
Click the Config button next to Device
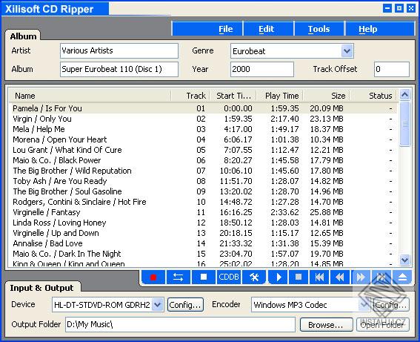(x=185, y=305)
